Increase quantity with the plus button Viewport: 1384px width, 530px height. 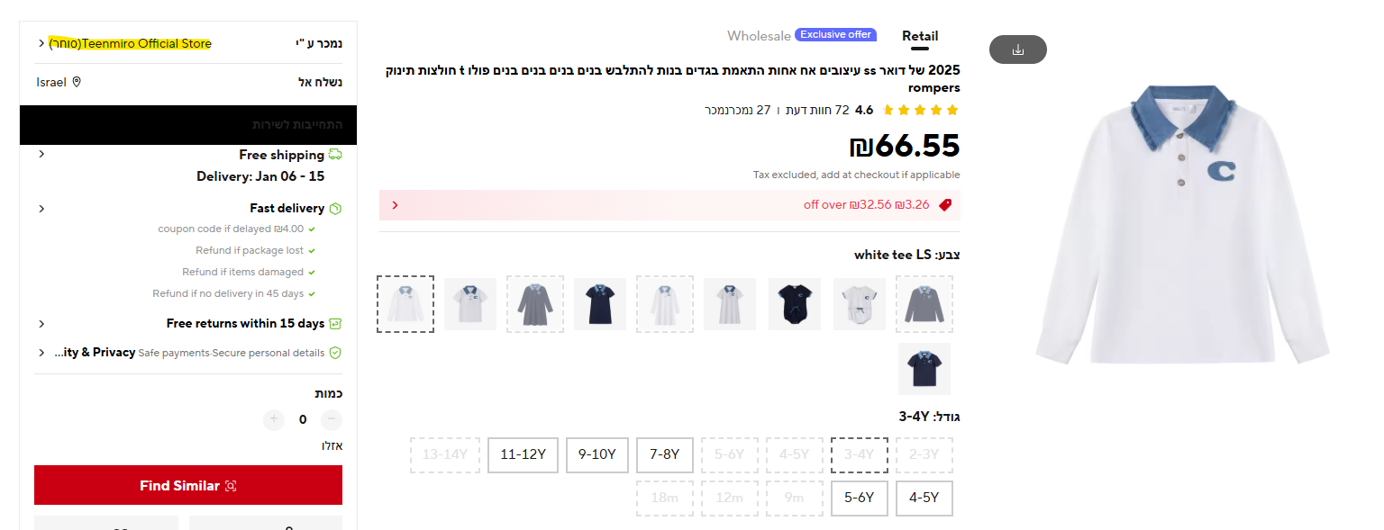tap(274, 419)
